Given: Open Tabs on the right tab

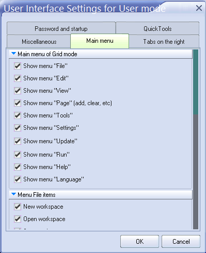Looking at the screenshot, I should pos(164,42).
